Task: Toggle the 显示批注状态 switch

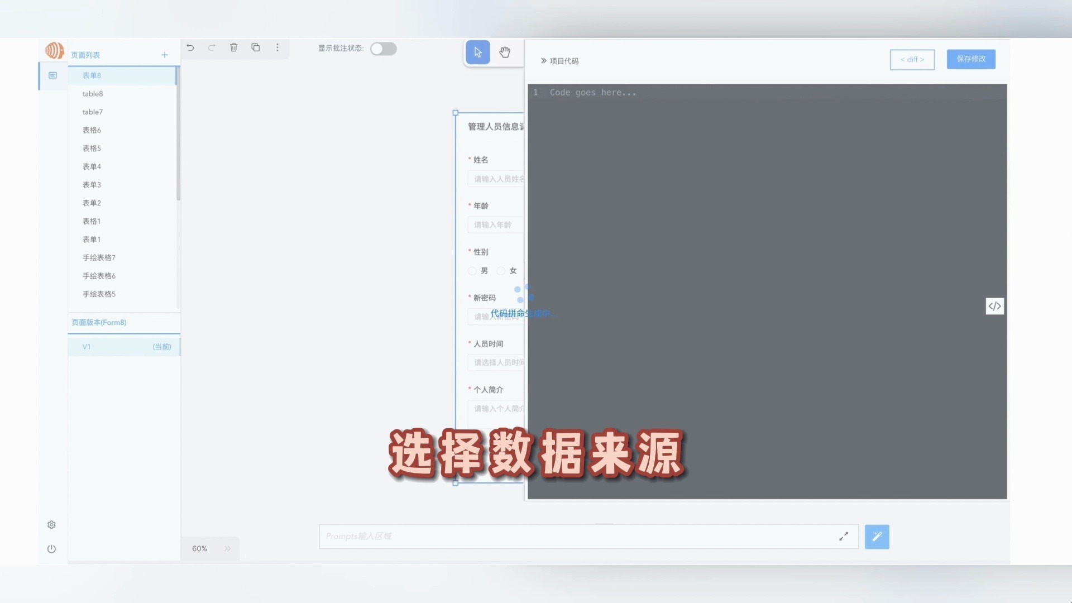Action: 384,49
